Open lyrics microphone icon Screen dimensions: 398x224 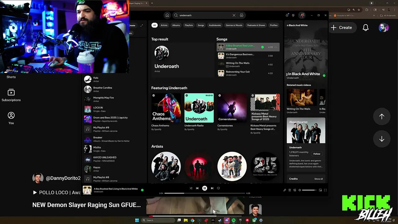[x=285, y=190]
